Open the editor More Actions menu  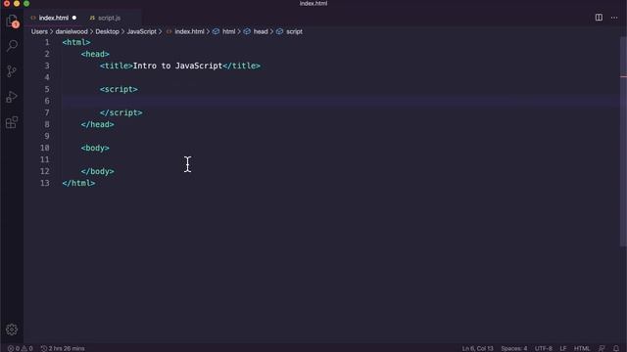(614, 18)
